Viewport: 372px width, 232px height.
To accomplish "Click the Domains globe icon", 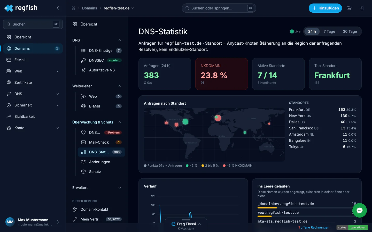I will click(9, 48).
